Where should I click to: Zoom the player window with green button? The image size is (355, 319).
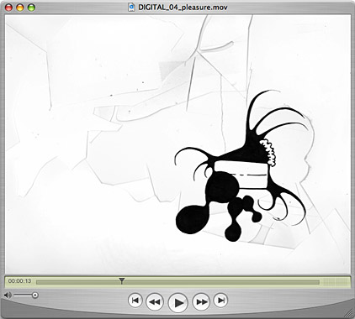31,8
